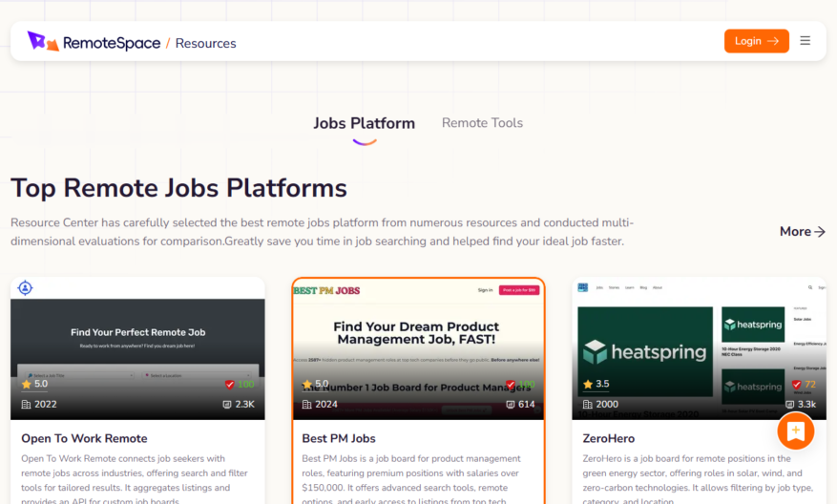The width and height of the screenshot is (837, 504).
Task: Click the 2000 founding-year building icon
Action: click(587, 404)
